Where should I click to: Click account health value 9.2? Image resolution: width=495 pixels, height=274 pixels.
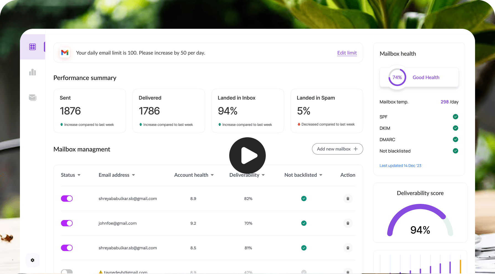click(193, 223)
